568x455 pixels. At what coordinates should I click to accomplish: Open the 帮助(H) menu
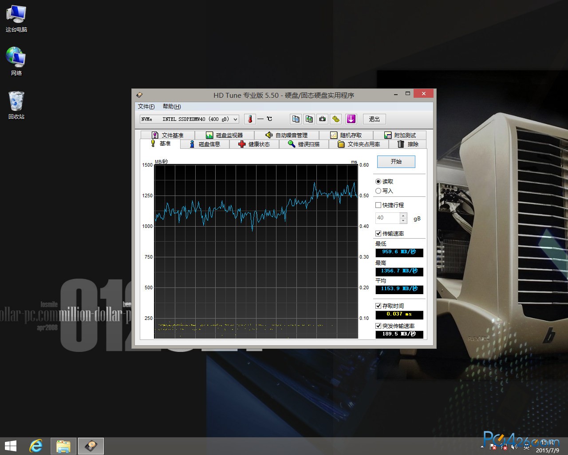(x=172, y=106)
